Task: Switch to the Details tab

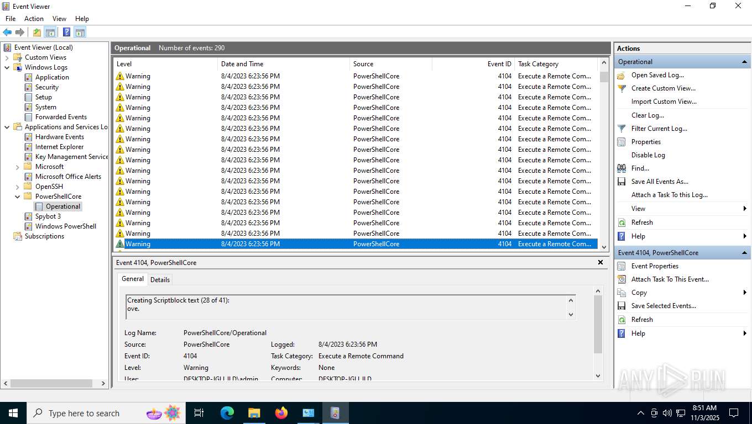Action: [160, 279]
